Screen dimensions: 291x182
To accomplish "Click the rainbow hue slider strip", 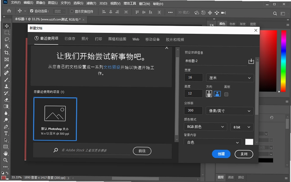I will 283,61.
